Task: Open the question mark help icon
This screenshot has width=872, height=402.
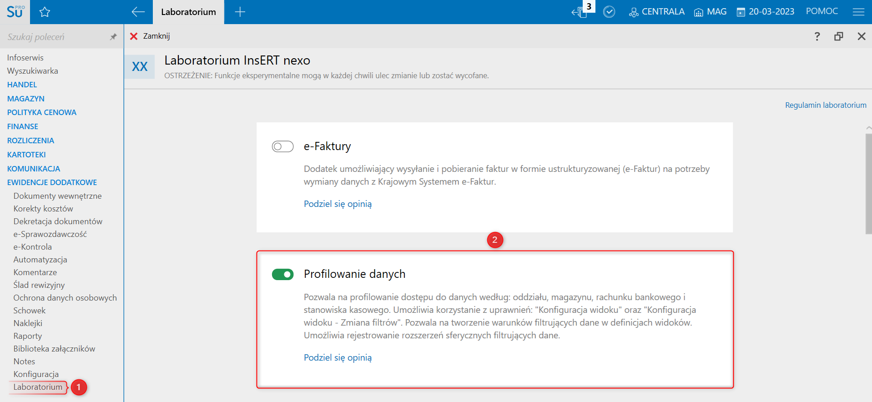Action: coord(817,36)
